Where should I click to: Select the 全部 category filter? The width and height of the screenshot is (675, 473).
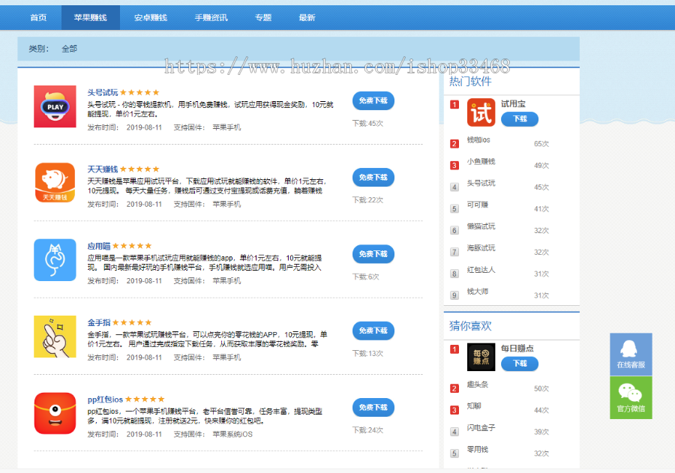(x=70, y=47)
